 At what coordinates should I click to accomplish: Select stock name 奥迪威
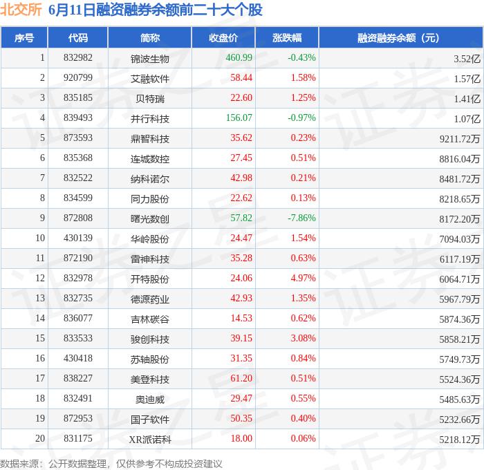(150, 399)
